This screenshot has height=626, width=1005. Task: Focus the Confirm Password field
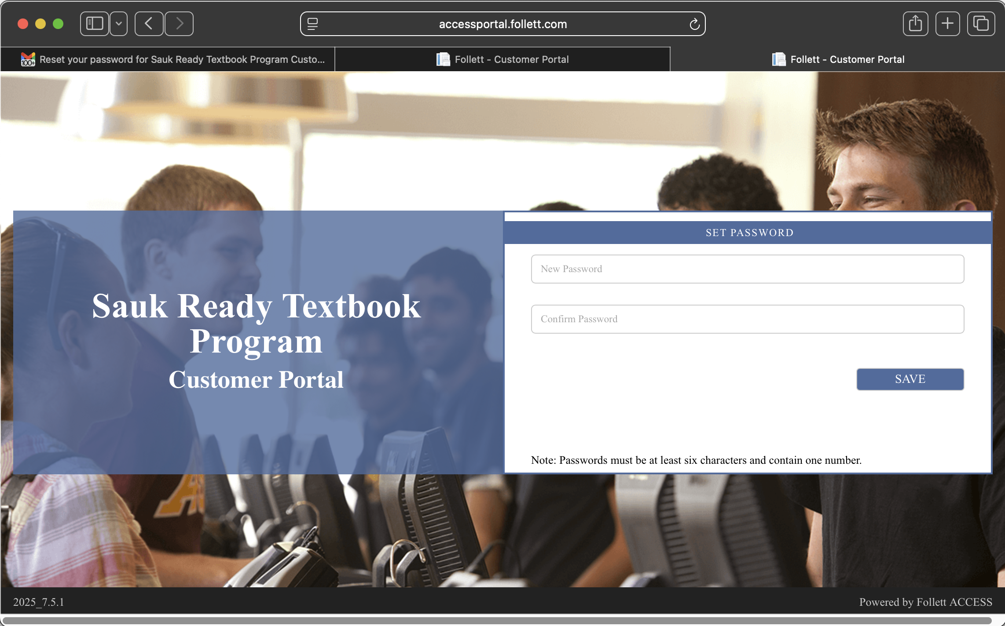(748, 319)
